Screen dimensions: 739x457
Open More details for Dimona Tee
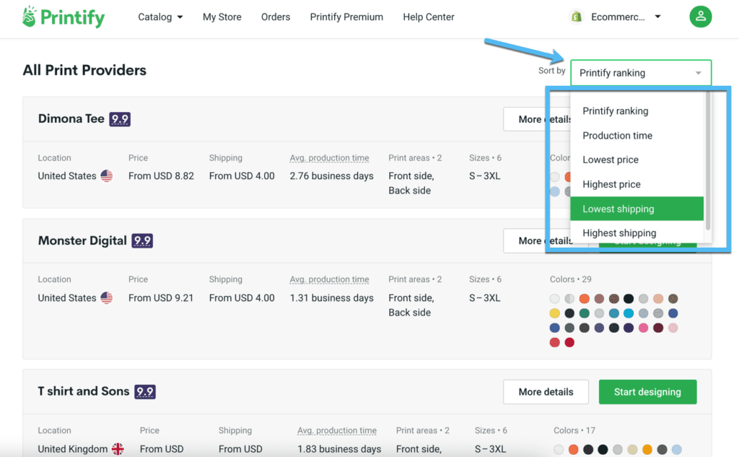click(537, 119)
